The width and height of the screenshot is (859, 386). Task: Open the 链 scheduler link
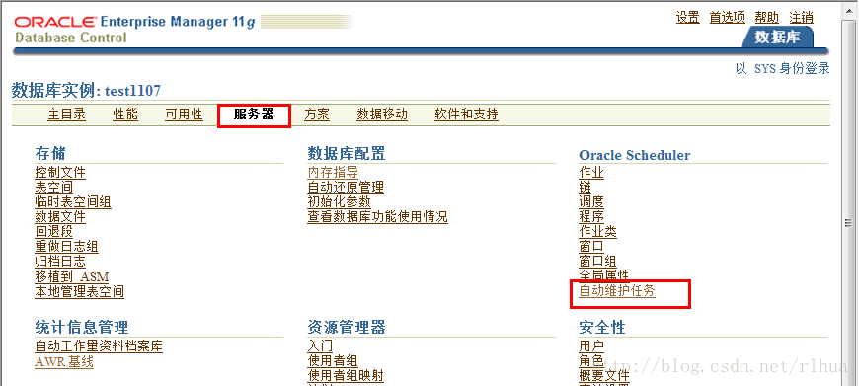(586, 188)
